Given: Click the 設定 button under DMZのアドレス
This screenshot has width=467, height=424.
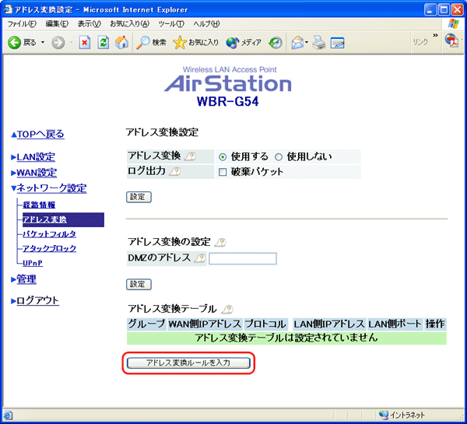Looking at the screenshot, I should coord(139,285).
